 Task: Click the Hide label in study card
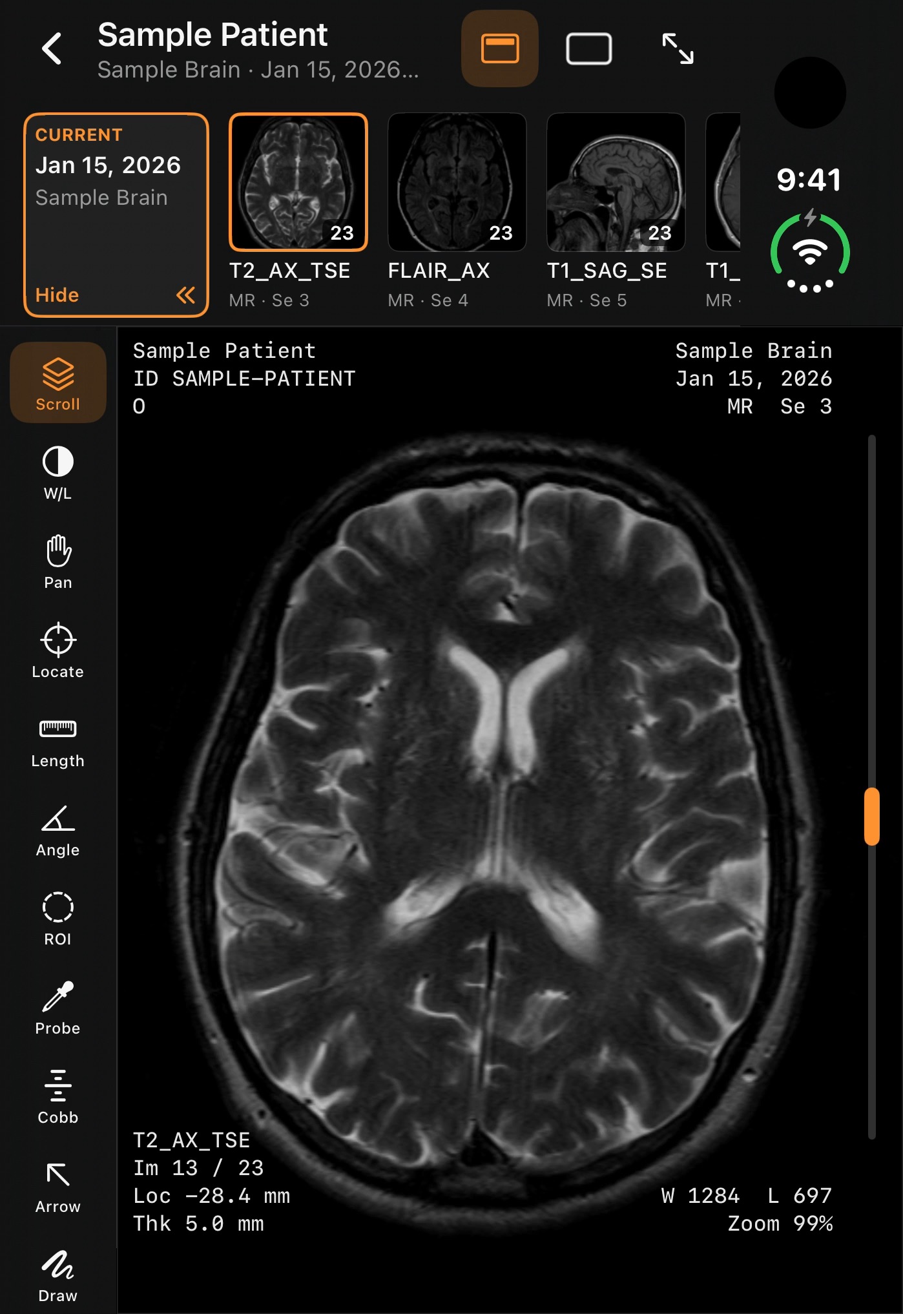click(57, 295)
